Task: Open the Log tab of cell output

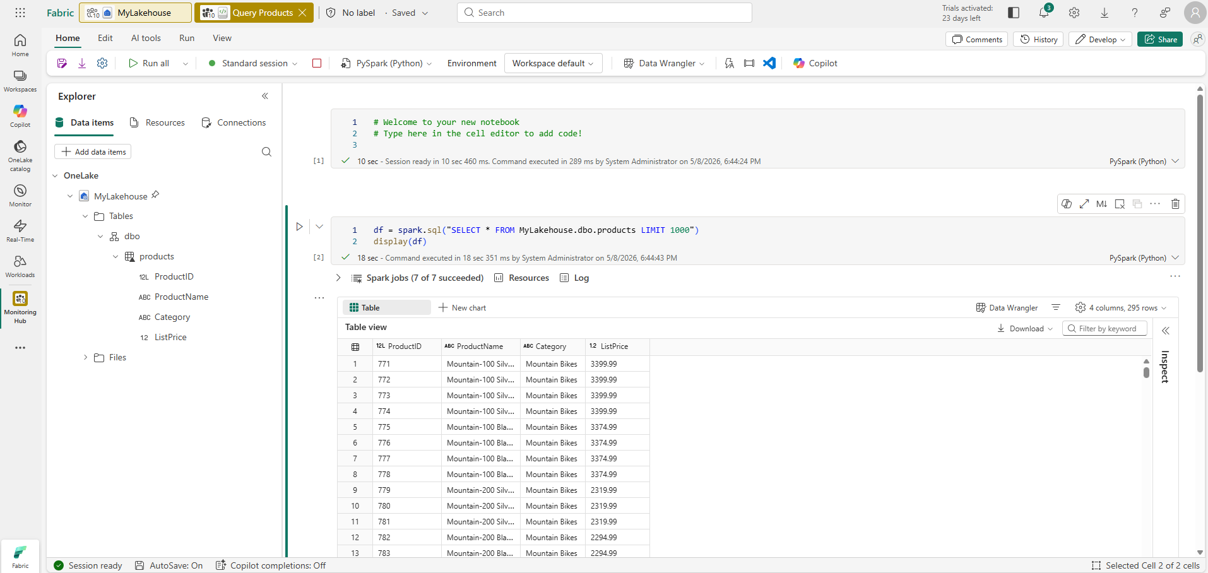Action: [x=574, y=278]
